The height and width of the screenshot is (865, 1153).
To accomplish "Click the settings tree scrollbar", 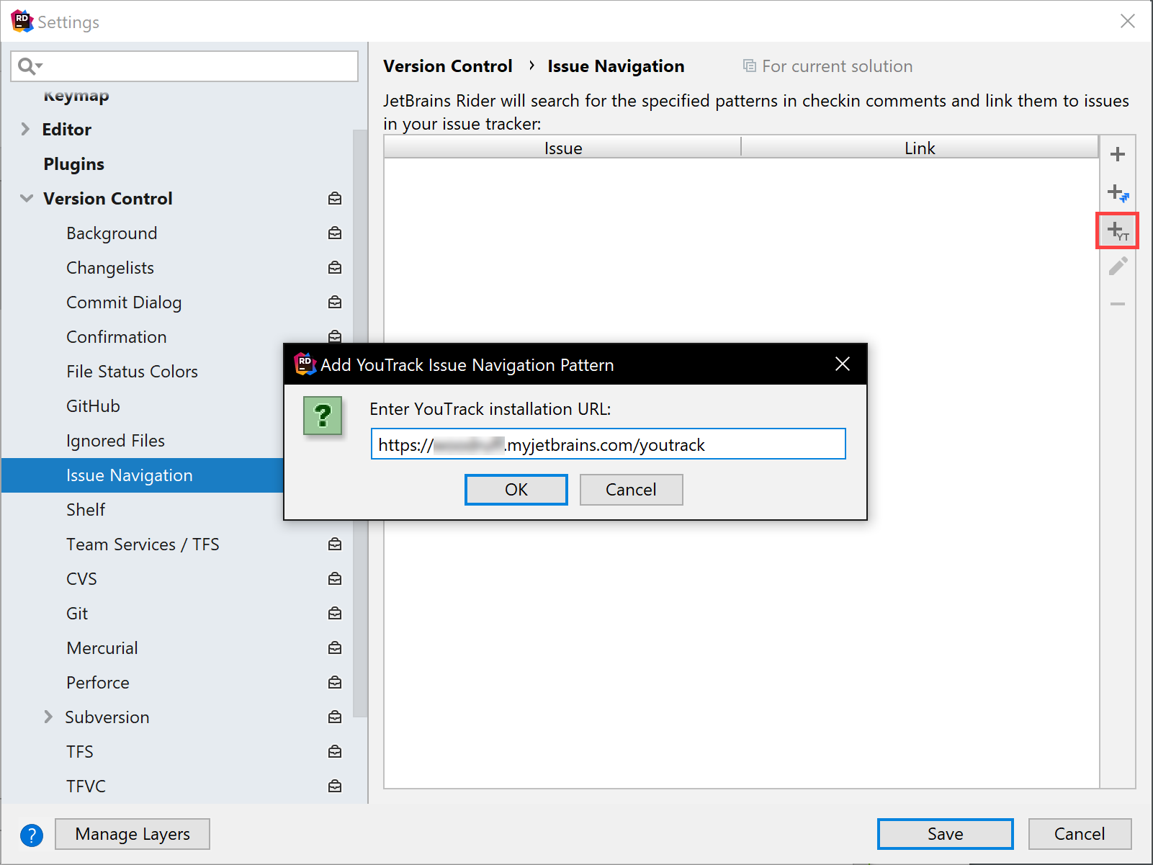I will click(x=359, y=423).
